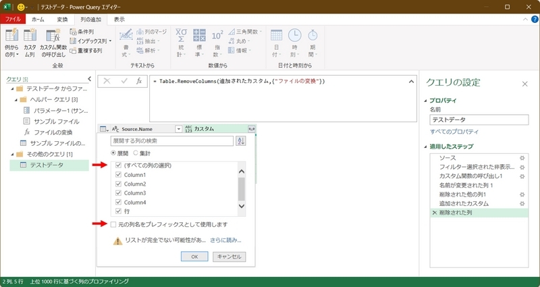Open the Trigonometry (三角関数) tool
The width and height of the screenshot is (540, 287).
tap(245, 32)
